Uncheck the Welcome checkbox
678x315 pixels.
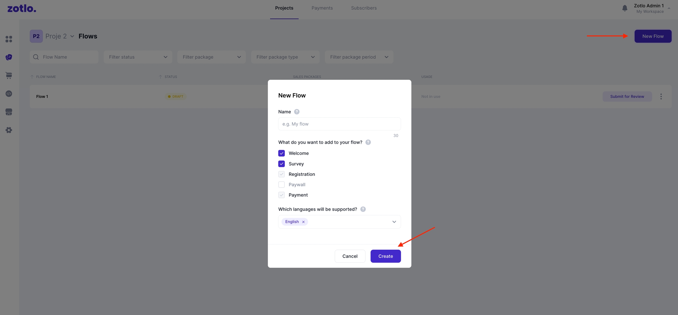click(281, 153)
